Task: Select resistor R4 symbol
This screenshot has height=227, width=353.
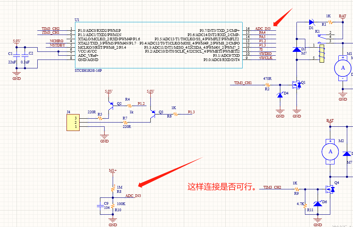Action: 129,106
